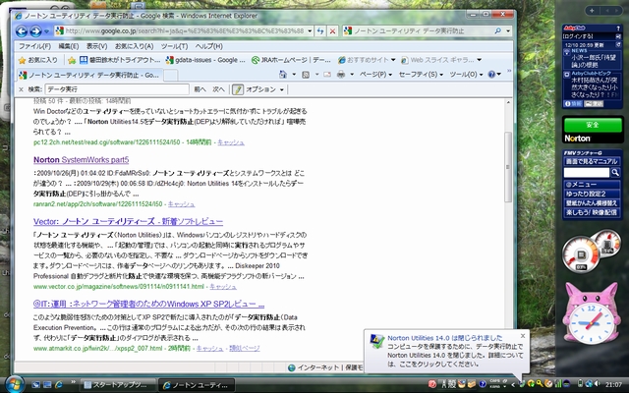This screenshot has width=629, height=393.
Task: Expand the address bar URL history dropdown
Action: tap(310, 30)
